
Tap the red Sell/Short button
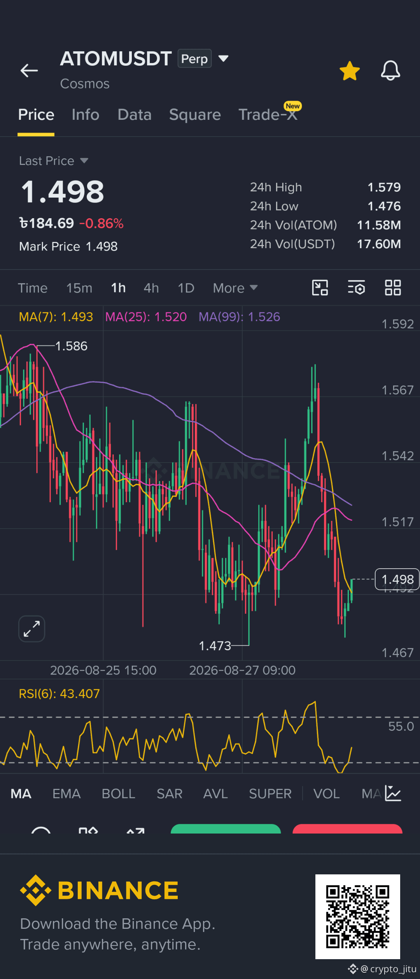click(x=347, y=828)
